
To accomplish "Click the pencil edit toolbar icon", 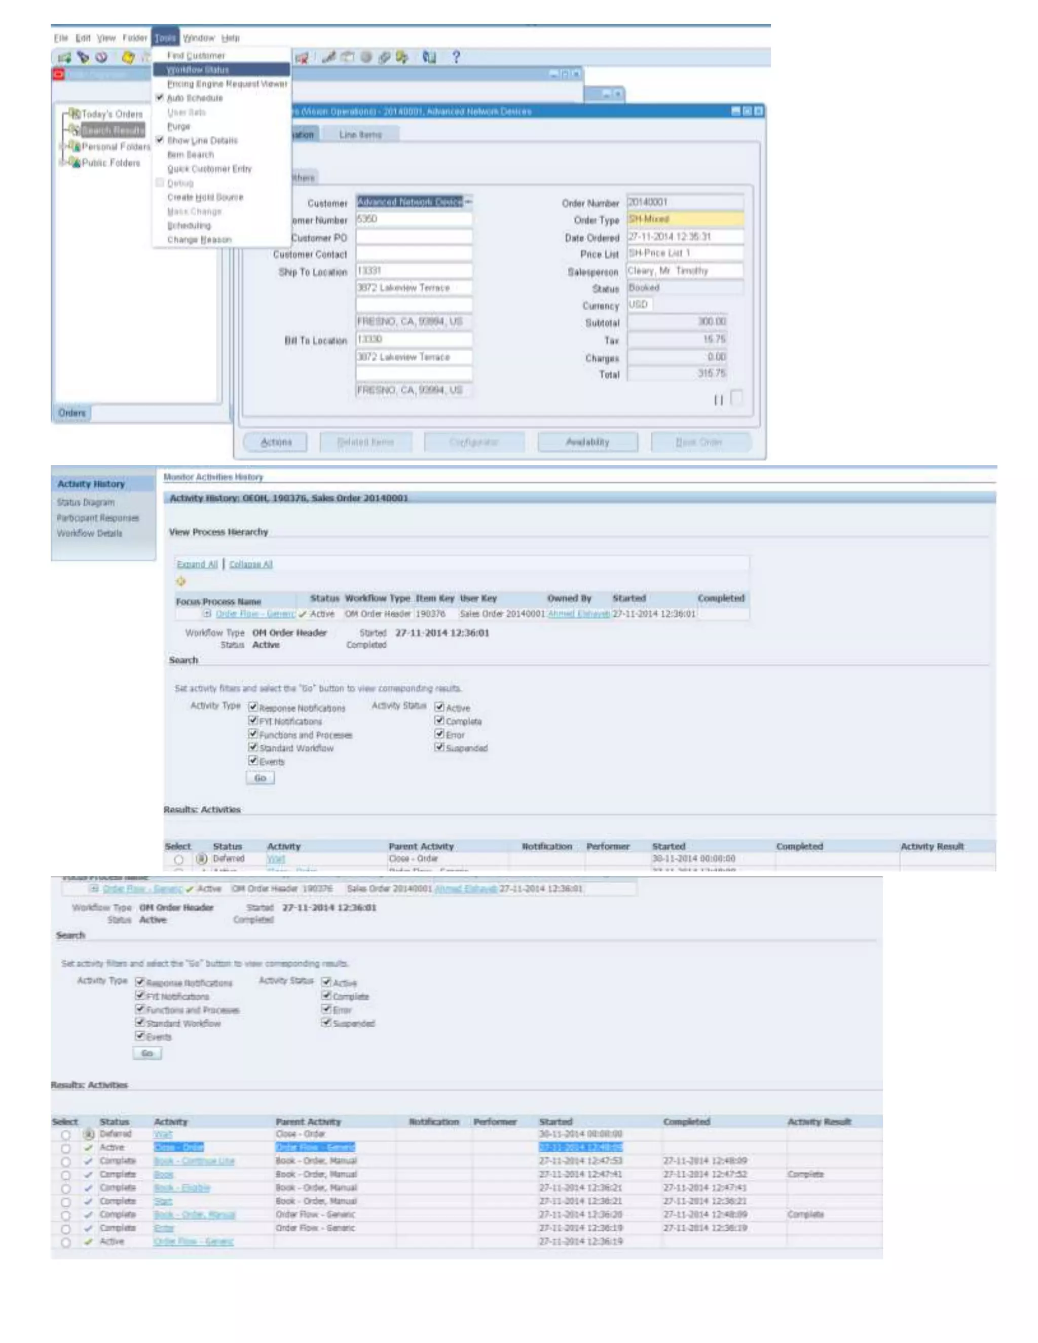I will click(x=329, y=57).
